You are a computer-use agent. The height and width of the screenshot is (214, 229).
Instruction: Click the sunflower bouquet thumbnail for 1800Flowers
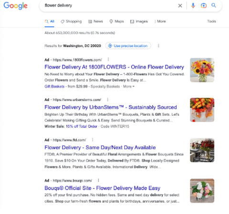coord(202,70)
